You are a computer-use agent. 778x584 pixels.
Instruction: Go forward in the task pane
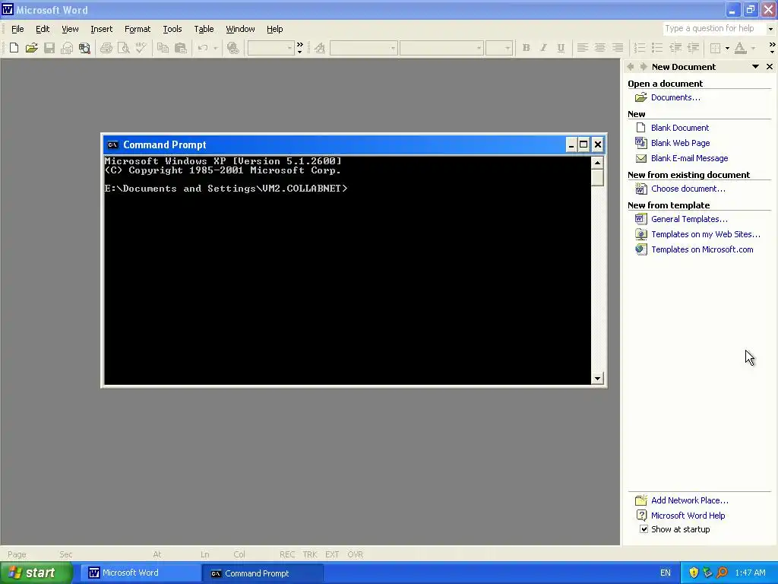pos(643,67)
